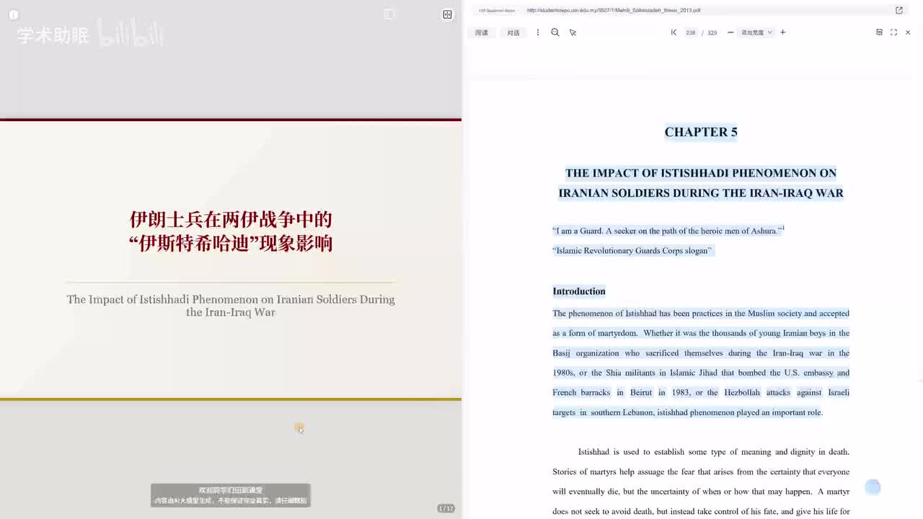Edit the current page number 238
The image size is (923, 519).
pos(691,32)
